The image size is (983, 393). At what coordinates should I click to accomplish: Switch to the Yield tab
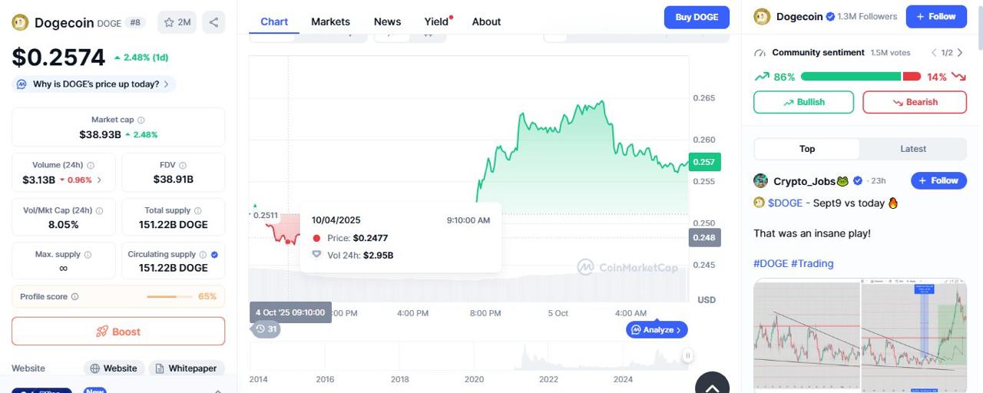(436, 21)
